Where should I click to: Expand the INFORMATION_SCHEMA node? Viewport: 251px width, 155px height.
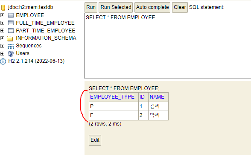[2, 38]
